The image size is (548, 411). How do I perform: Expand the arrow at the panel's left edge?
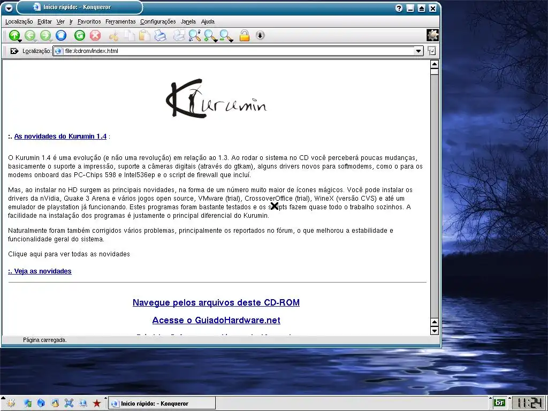(x=3, y=398)
